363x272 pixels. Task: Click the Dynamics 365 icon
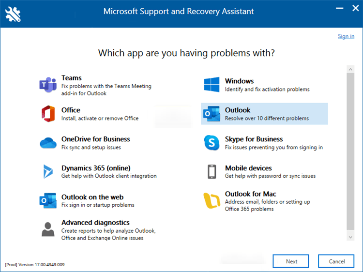tap(48, 171)
